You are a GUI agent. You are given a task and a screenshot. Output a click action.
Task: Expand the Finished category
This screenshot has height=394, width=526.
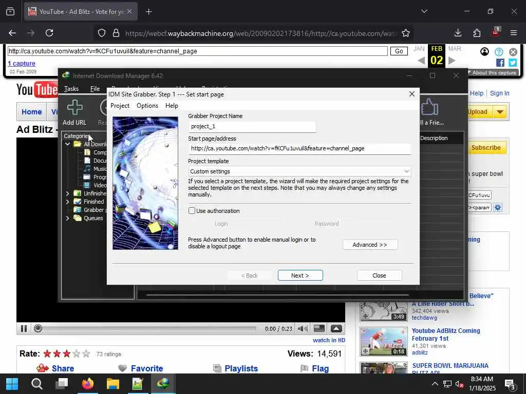coord(67,202)
